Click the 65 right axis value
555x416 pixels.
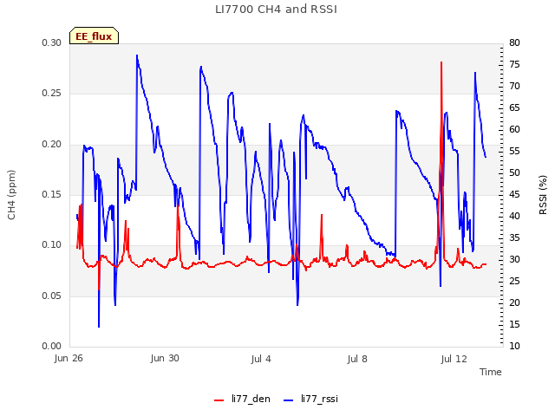(x=514, y=107)
